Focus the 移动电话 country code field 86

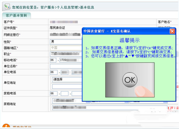coord(53,60)
